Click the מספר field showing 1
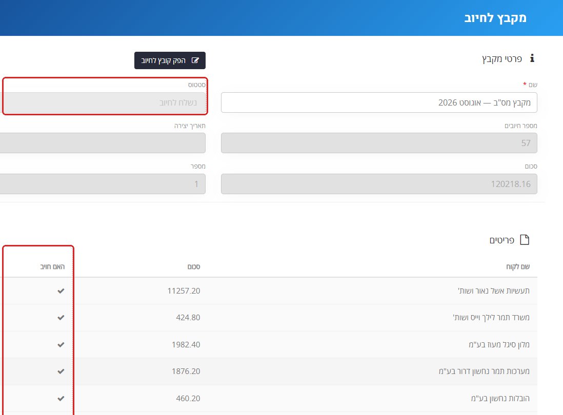 [103, 184]
